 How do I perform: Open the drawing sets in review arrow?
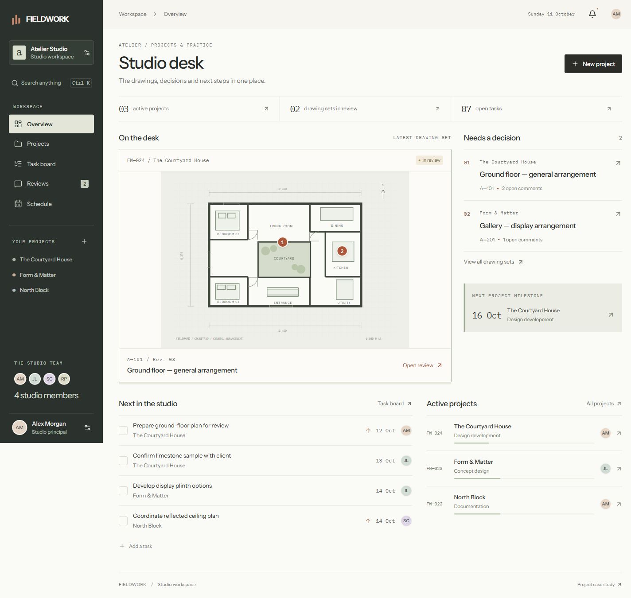(437, 109)
